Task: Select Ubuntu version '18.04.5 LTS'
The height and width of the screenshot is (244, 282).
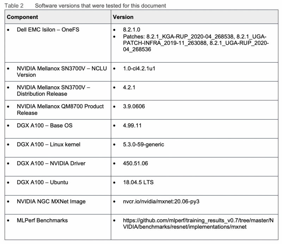Action: (x=138, y=182)
